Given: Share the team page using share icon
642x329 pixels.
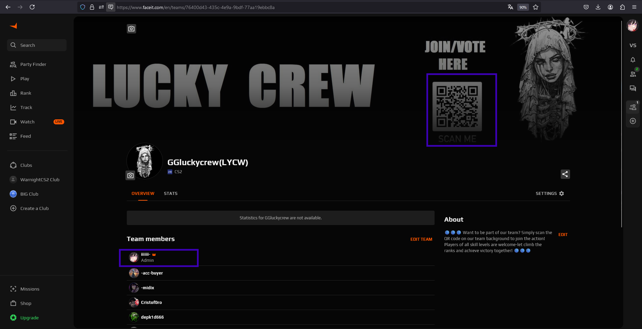Looking at the screenshot, I should click(x=565, y=174).
